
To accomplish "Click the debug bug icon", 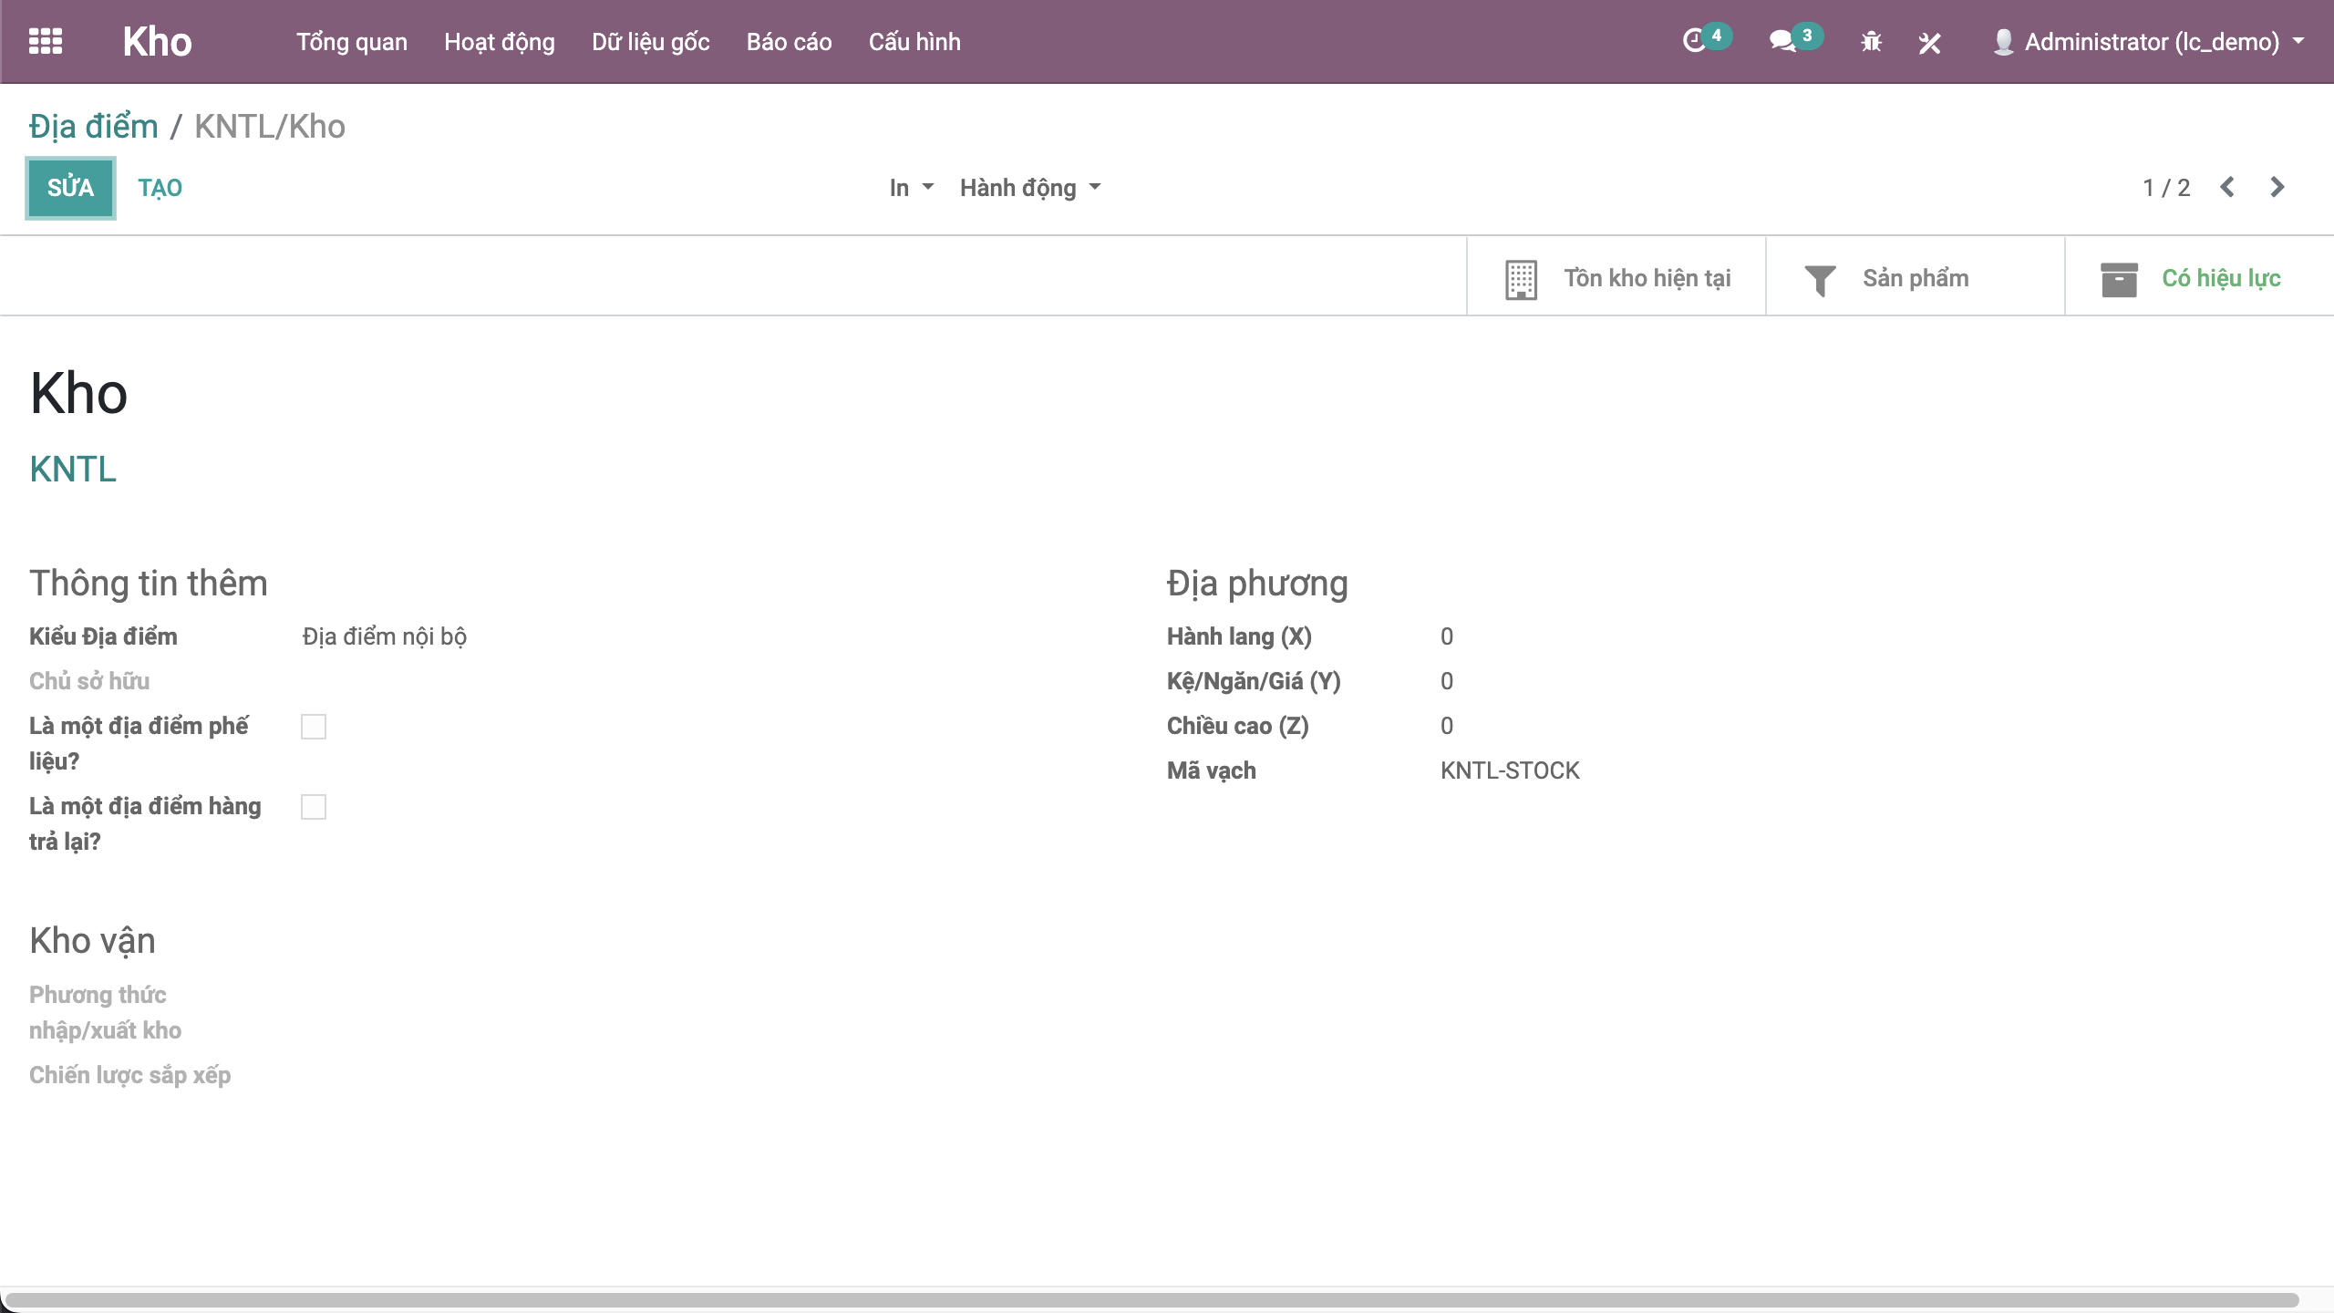I will pos(1871,42).
